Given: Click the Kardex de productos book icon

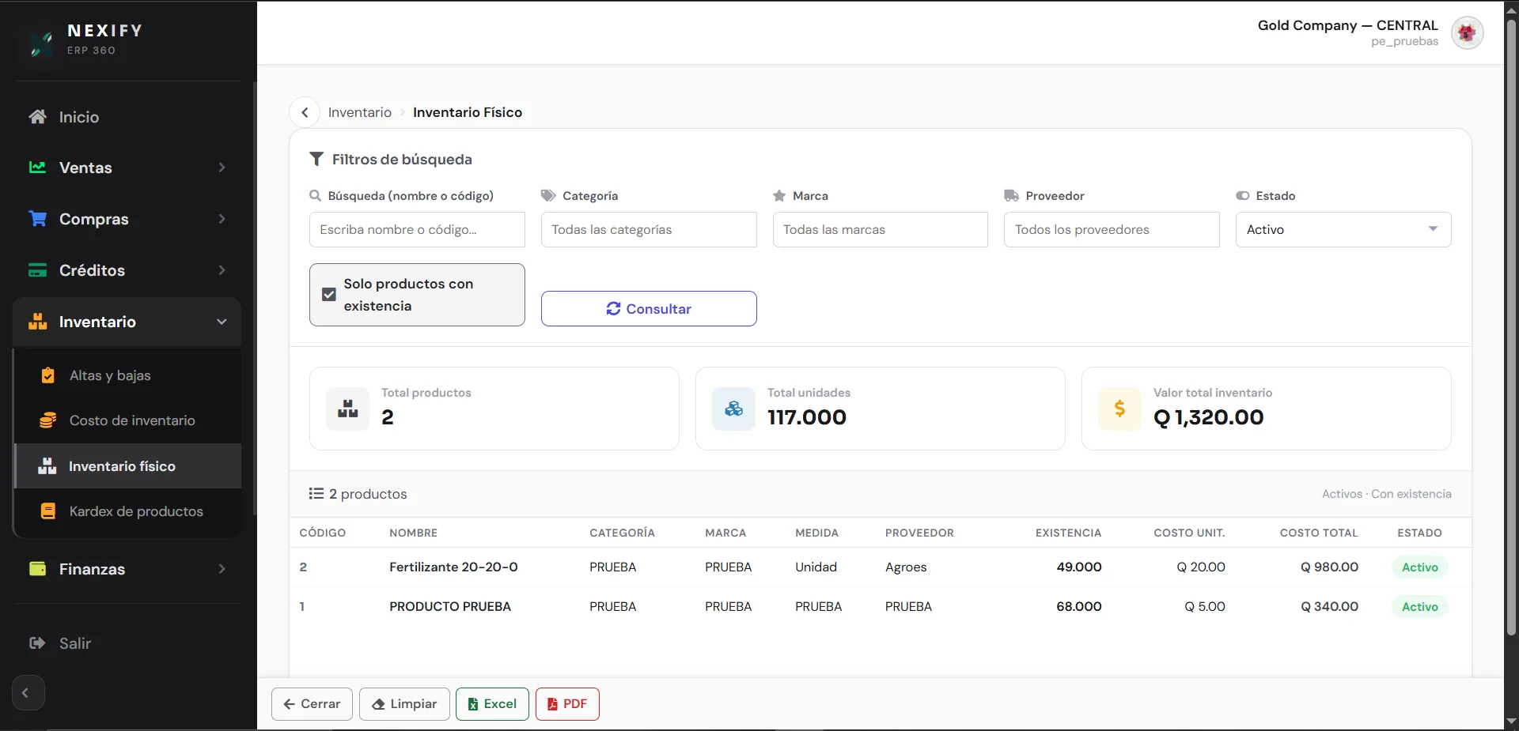Looking at the screenshot, I should 48,511.
